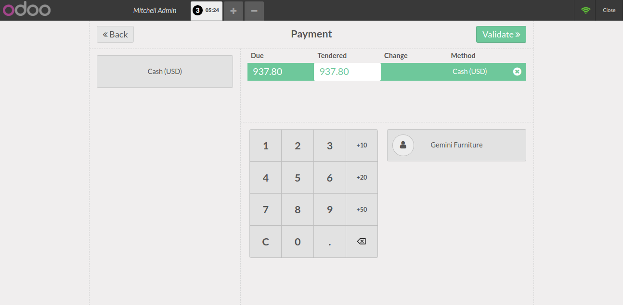The height and width of the screenshot is (305, 623).
Task: Tap numpad key 5
Action: point(298,178)
